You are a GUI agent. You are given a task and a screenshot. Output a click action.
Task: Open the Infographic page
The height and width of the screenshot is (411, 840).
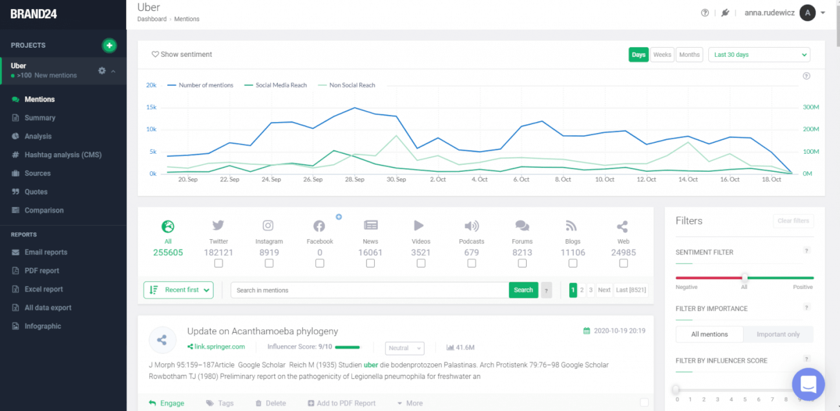(x=43, y=326)
